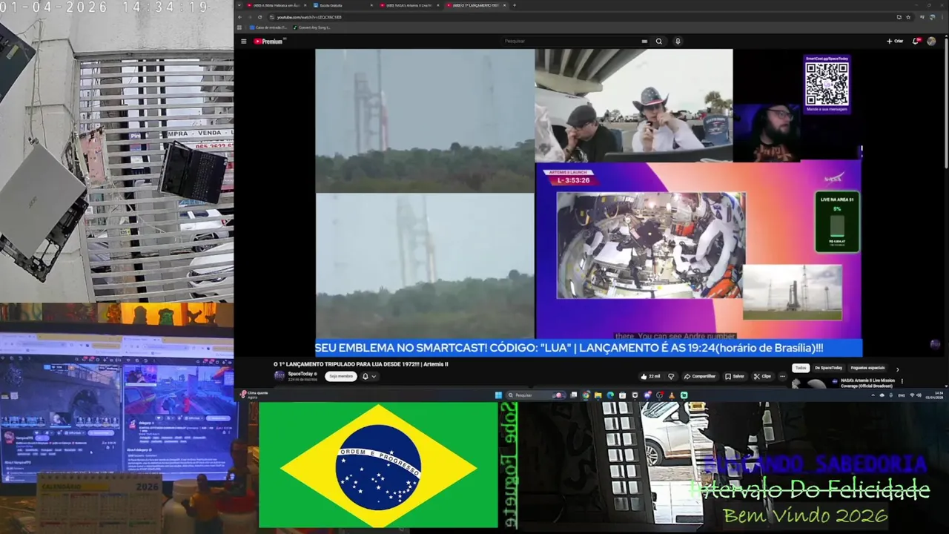The height and width of the screenshot is (534, 949).
Task: Open VLC media player from the taskbar
Action: point(672,395)
